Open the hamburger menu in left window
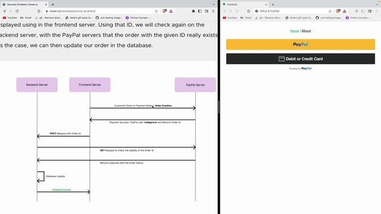The image size is (381, 214). coord(213,11)
